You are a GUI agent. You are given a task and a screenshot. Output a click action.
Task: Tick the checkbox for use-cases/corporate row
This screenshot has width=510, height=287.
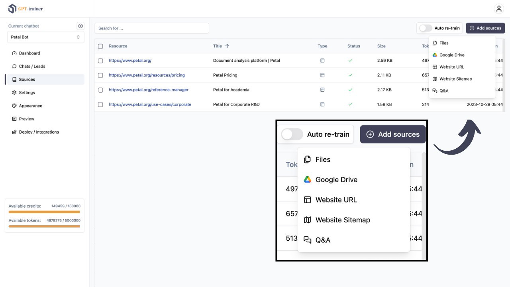[x=100, y=104]
